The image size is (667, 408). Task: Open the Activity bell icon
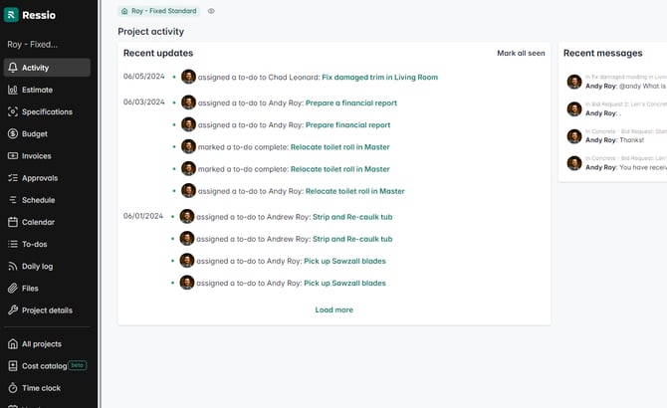[13, 68]
